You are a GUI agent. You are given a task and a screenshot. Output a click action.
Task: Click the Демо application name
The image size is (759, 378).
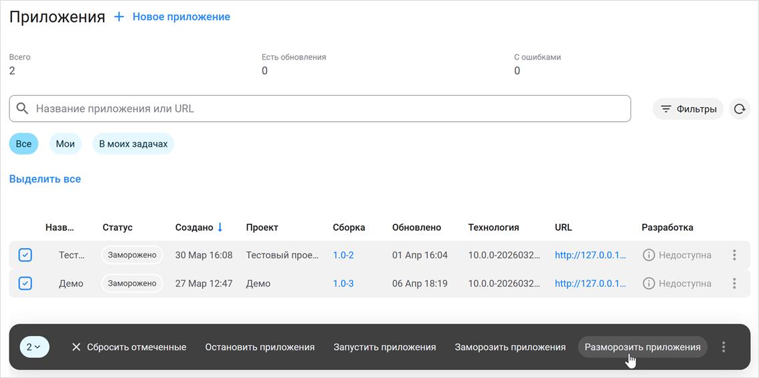coord(71,284)
